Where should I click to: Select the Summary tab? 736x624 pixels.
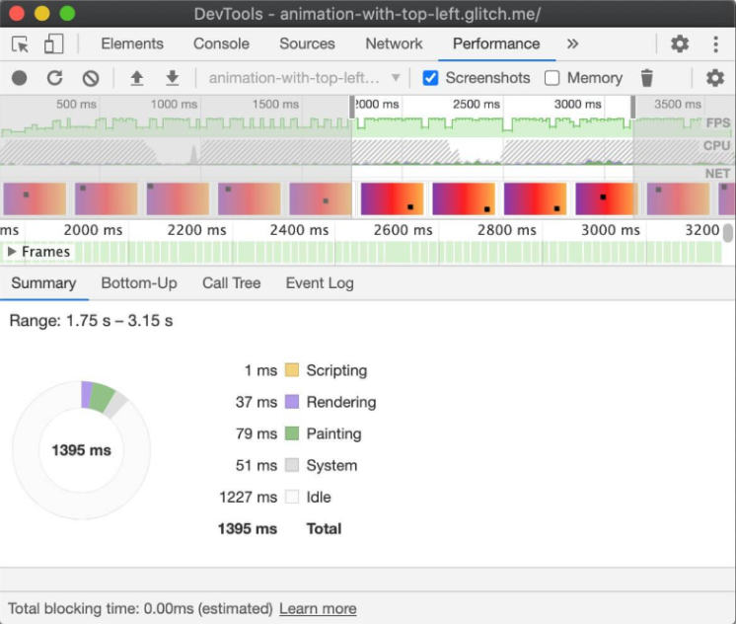pyautogui.click(x=43, y=282)
